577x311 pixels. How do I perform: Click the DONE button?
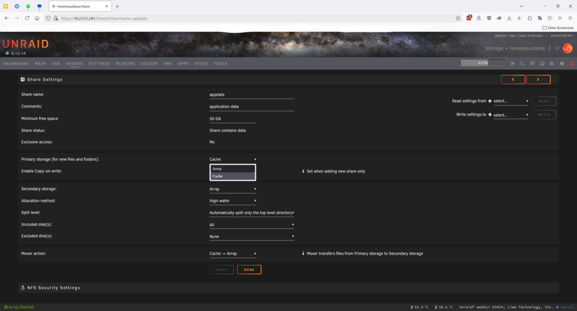(249, 270)
